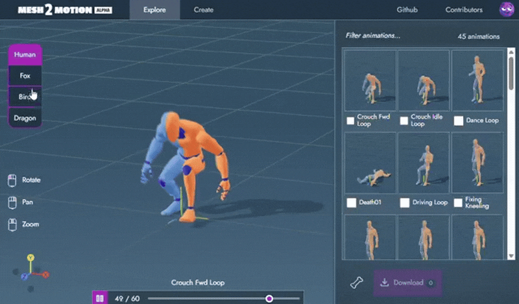Open the Contributors link

(x=464, y=10)
